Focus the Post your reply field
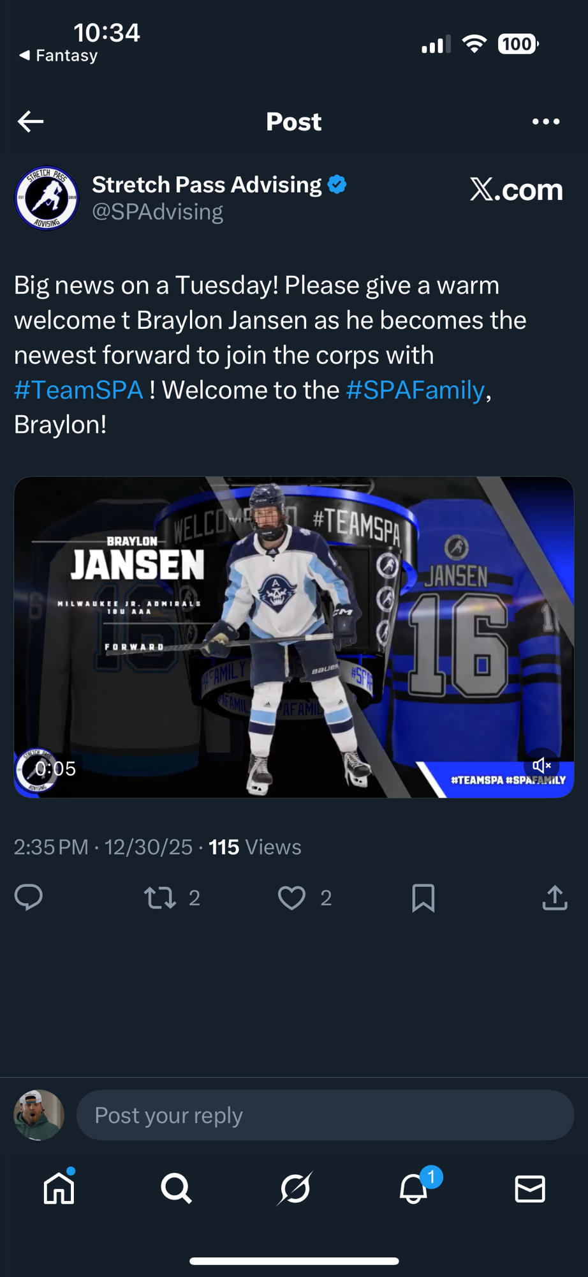Screen dimensions: 588x1277 325,1115
